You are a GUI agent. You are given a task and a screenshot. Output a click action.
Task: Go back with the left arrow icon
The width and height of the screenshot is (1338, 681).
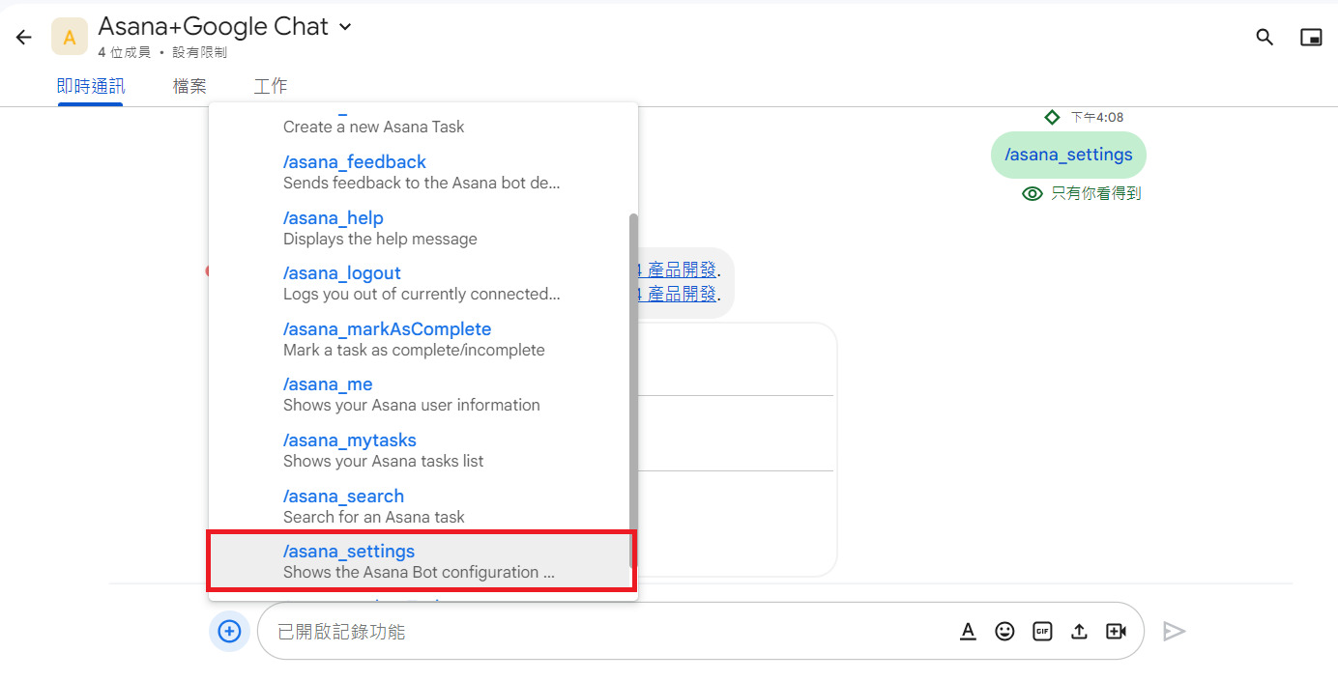click(x=24, y=38)
